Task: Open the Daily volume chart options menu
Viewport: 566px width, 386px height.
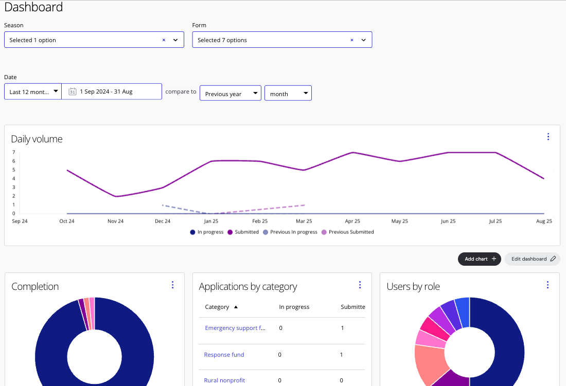Action: point(548,137)
